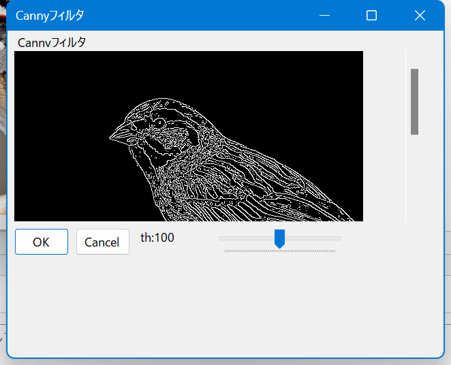Click the threshold slider thumb

coord(279,239)
